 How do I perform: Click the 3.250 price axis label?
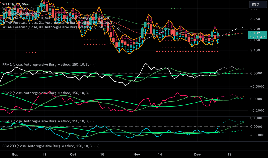[x=255, y=19]
